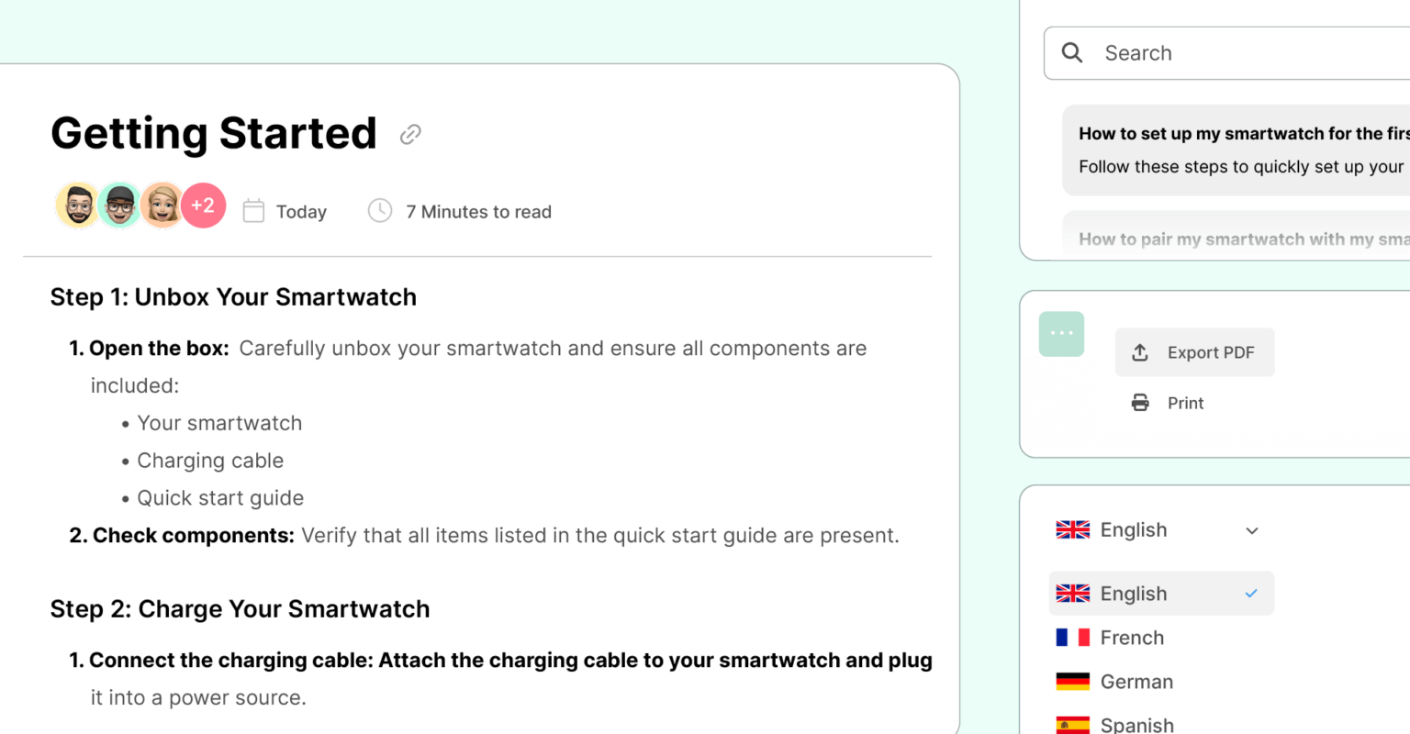This screenshot has height=734, width=1410.
Task: Click the +2 contributors badge
Action: (x=204, y=205)
